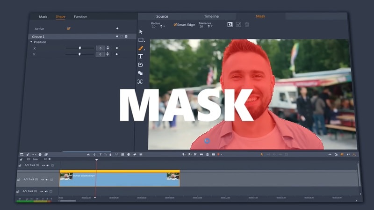Toggle keyframe diamond for Active row
The width and height of the screenshot is (374, 210).
point(117,29)
